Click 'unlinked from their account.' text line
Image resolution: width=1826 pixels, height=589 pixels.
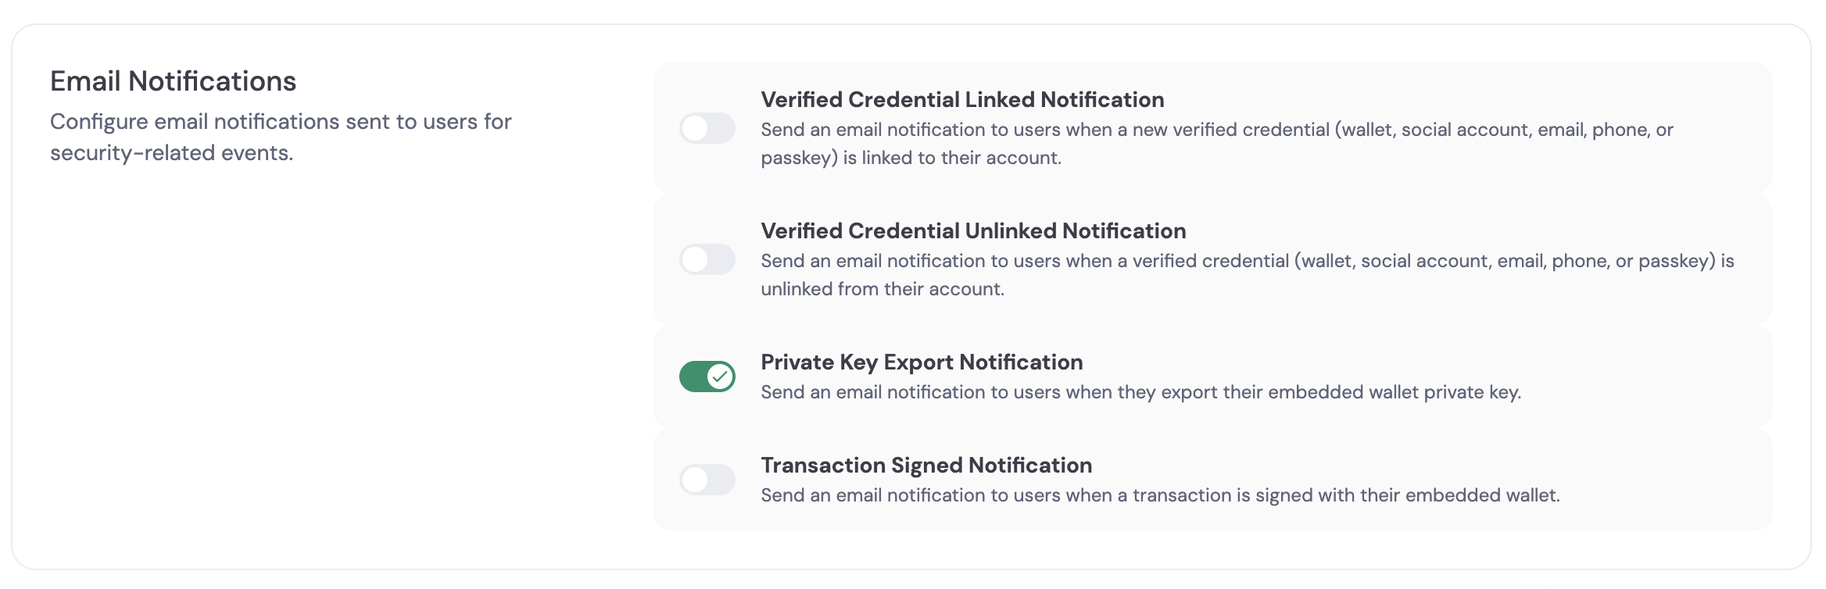883,289
